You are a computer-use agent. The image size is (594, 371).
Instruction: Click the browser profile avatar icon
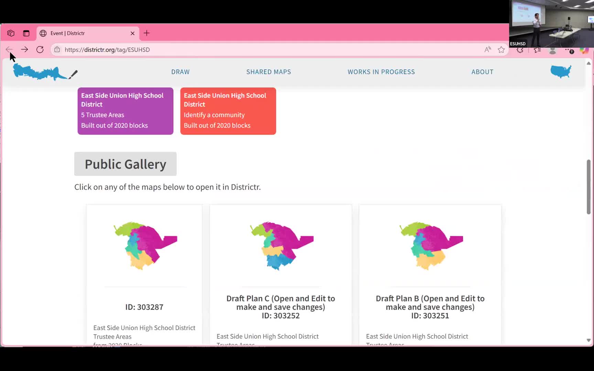[x=553, y=50]
